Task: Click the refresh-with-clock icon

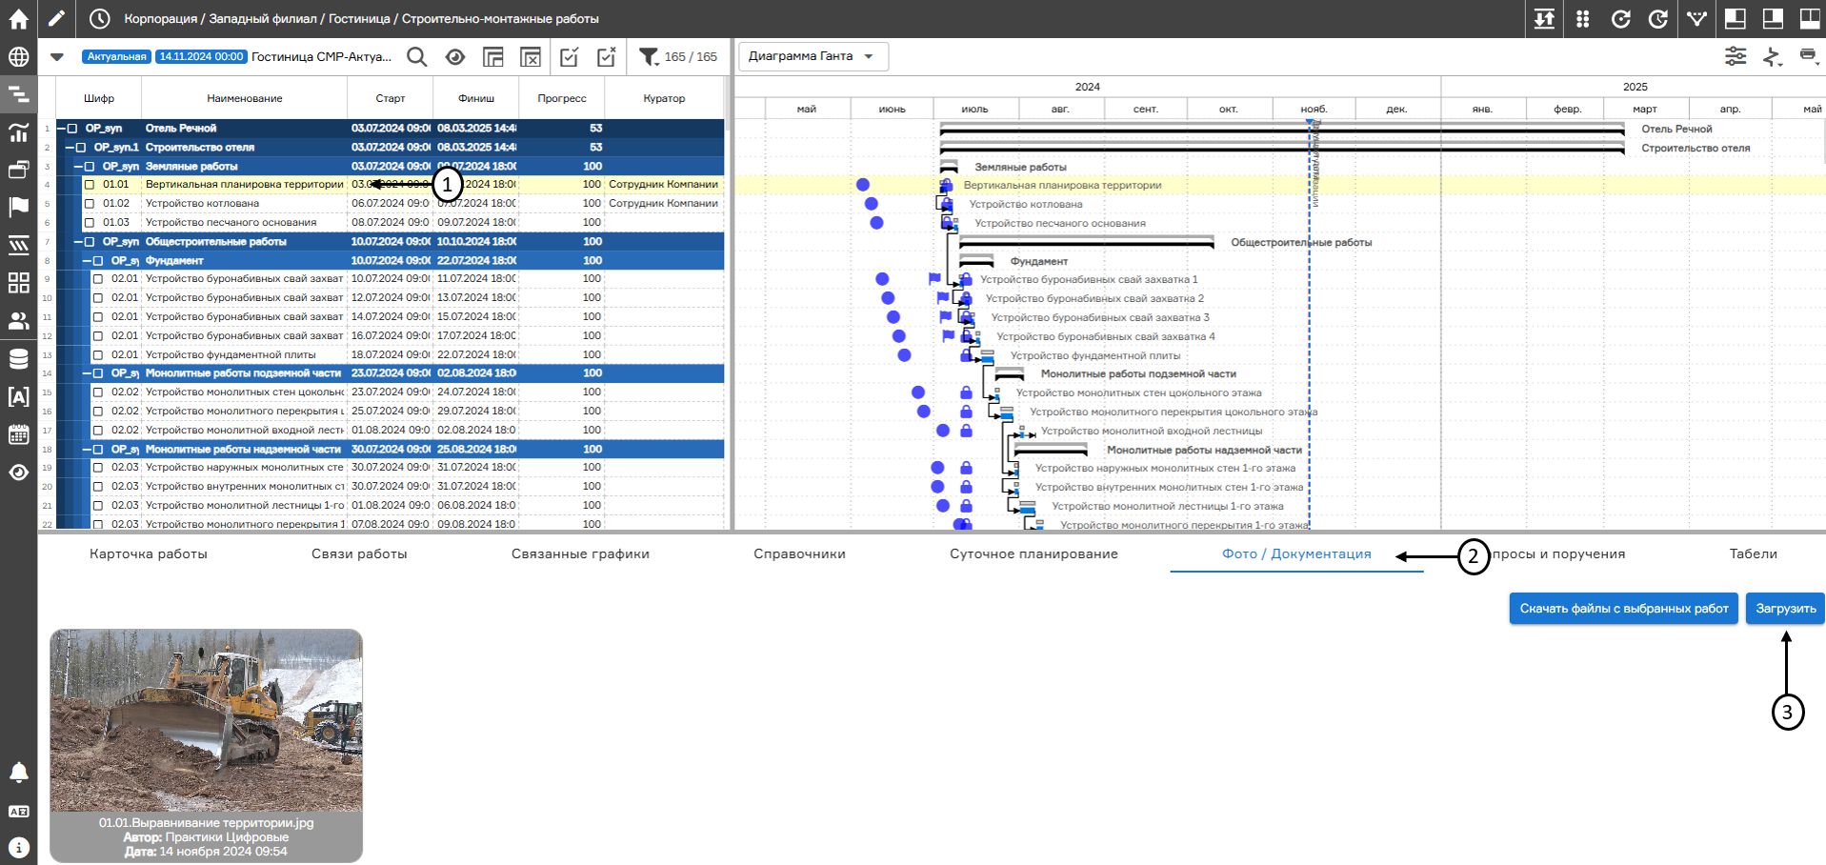Action: pyautogui.click(x=1658, y=18)
